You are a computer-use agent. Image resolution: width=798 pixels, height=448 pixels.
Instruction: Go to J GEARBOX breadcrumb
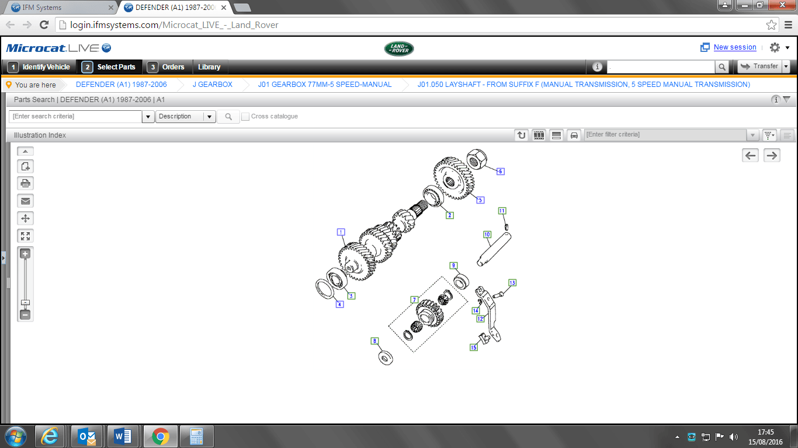click(213, 85)
